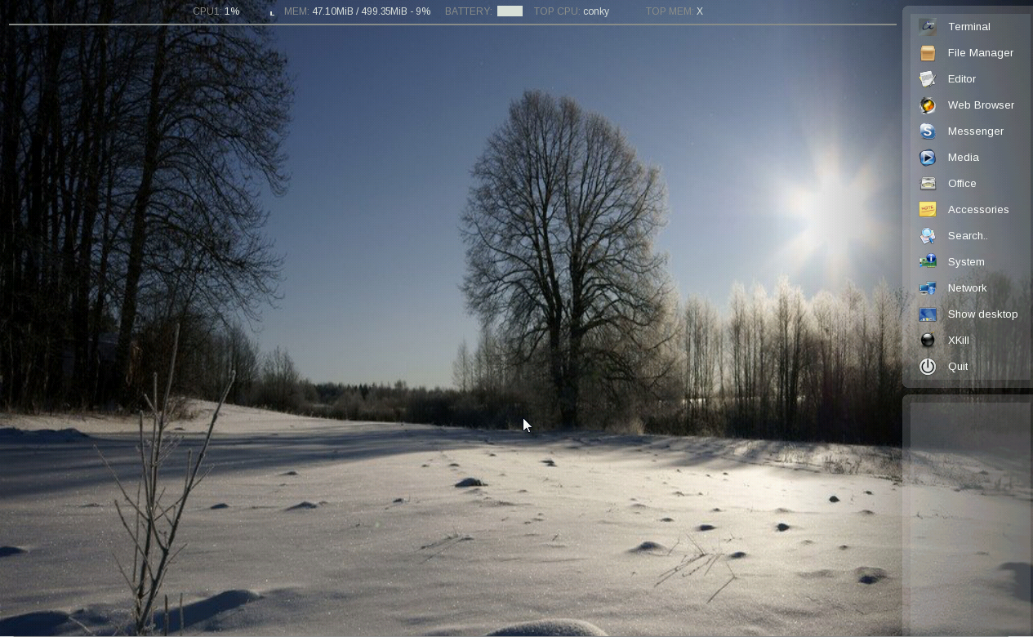Open the Network label entry

click(967, 288)
